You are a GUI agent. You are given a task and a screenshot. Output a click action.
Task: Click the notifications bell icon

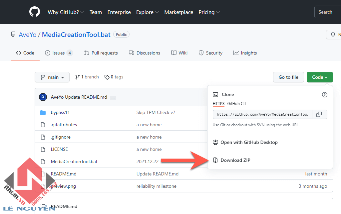[333, 35]
